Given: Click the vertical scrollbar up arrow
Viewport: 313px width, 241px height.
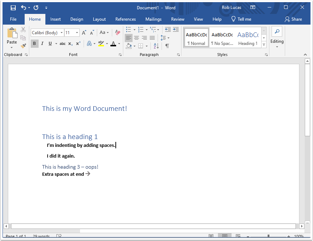Looking at the screenshot, I should coord(307,61).
